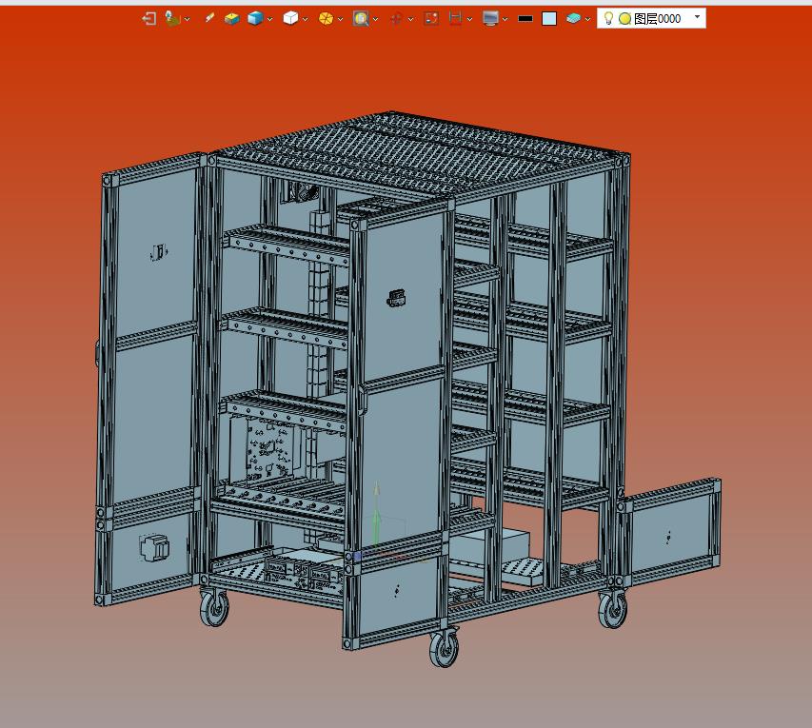The image size is (812, 728).
Task: Click the red framed square icon
Action: click(431, 18)
